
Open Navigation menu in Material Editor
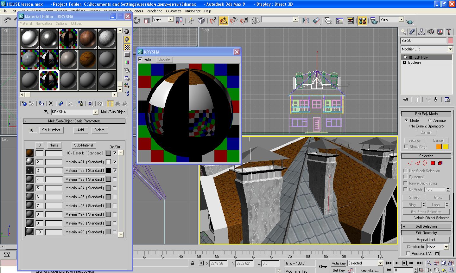click(x=43, y=23)
